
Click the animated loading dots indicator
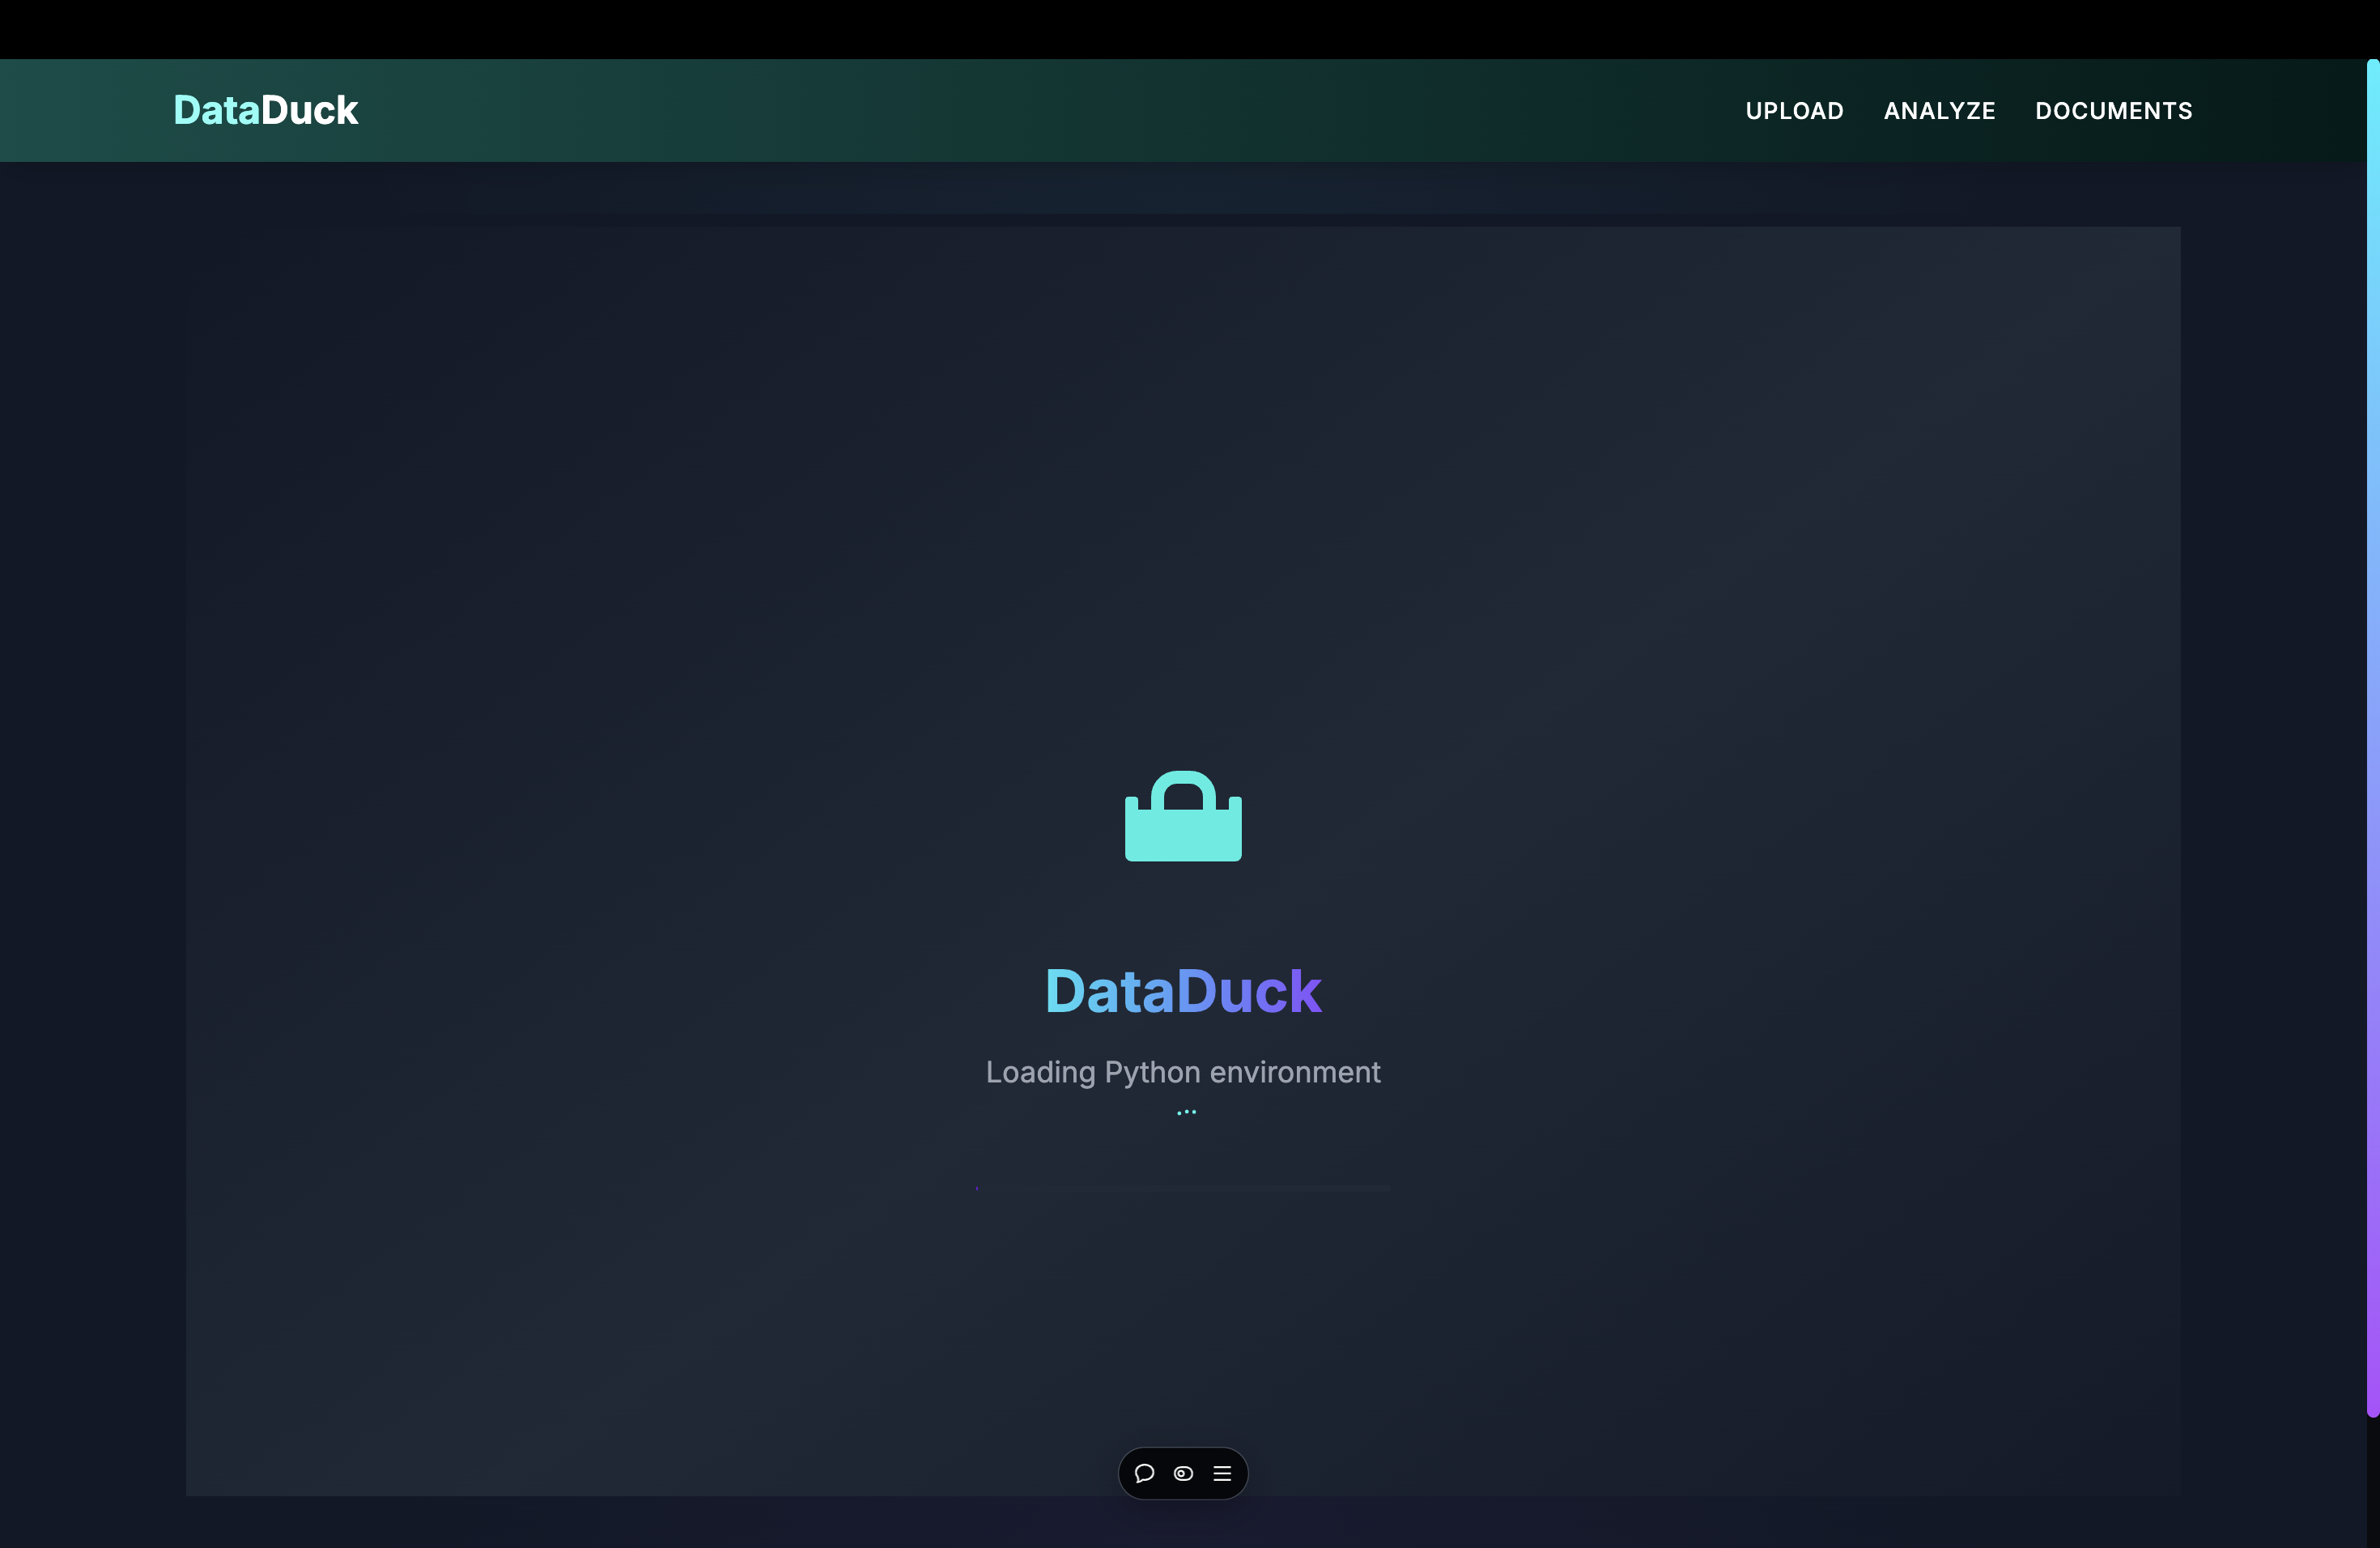click(1186, 1112)
